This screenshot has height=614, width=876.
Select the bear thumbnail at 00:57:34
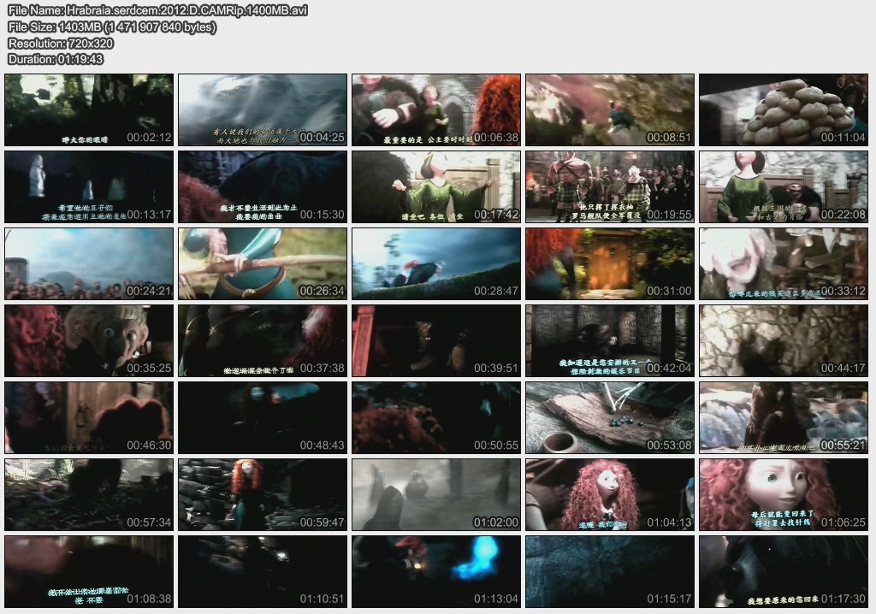point(89,495)
